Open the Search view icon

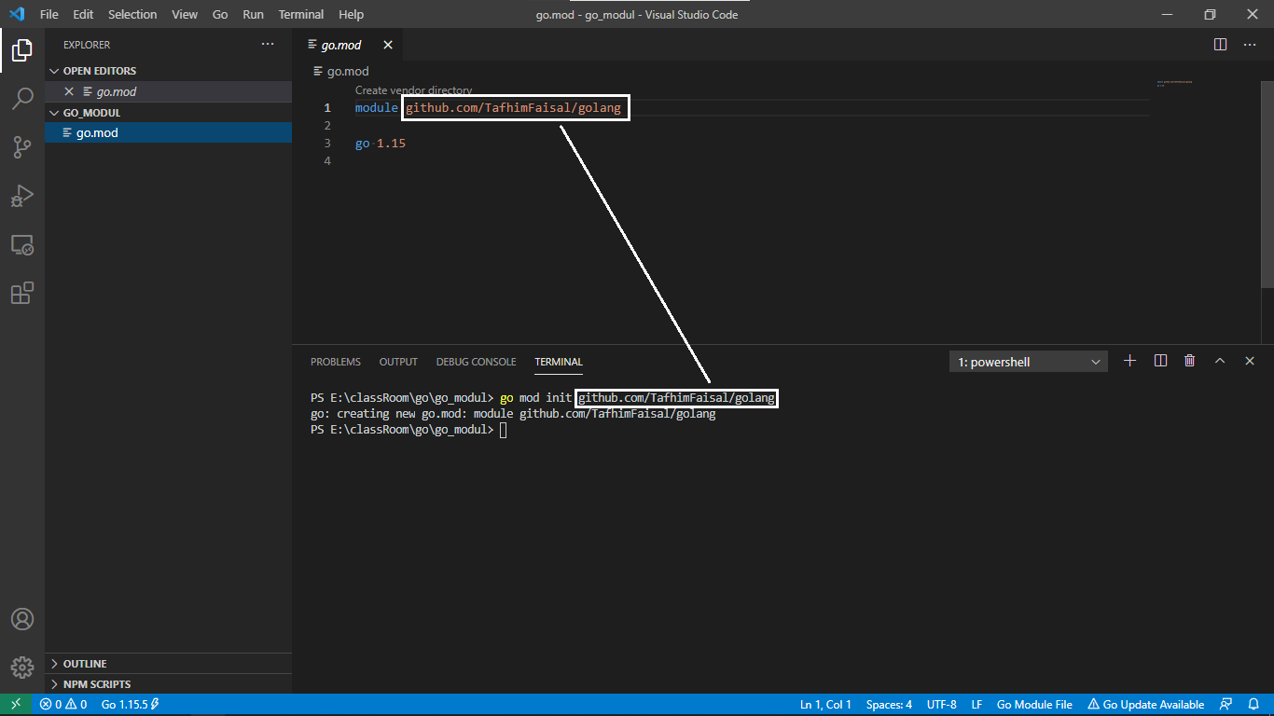pos(22,99)
